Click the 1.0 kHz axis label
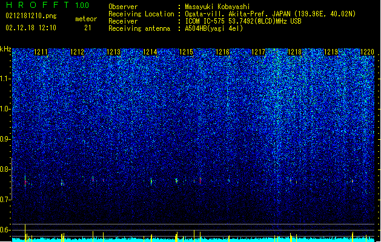Image resolution: width=381 pixels, height=242 pixels. [5, 110]
